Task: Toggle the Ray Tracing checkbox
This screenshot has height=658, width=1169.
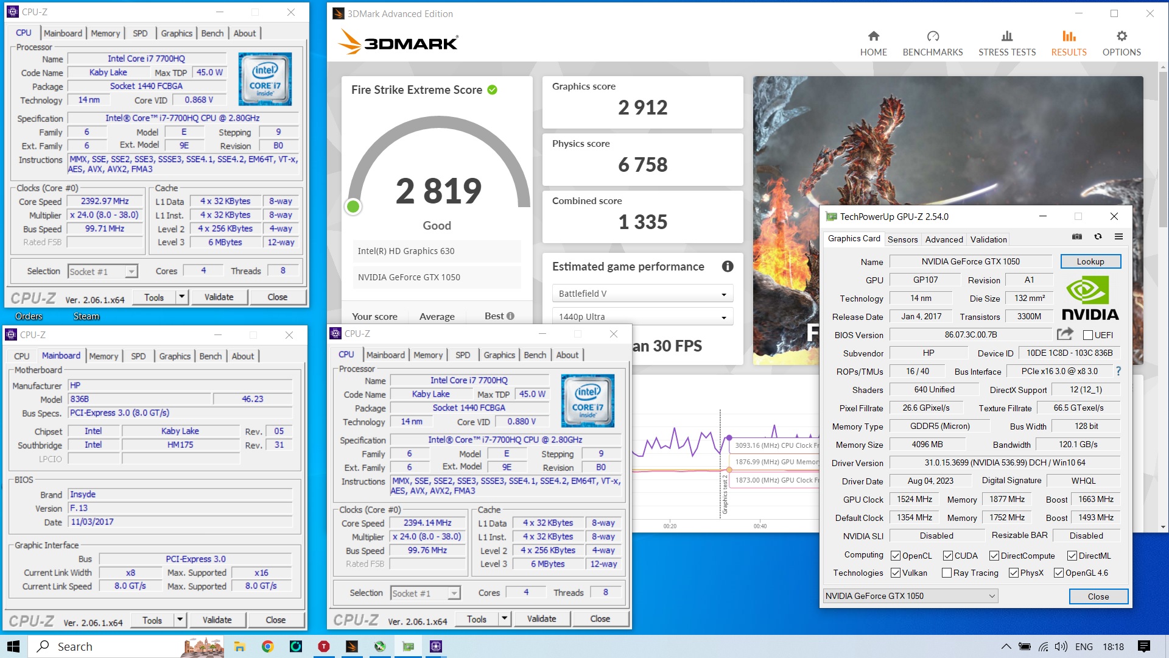Action: pyautogui.click(x=947, y=573)
